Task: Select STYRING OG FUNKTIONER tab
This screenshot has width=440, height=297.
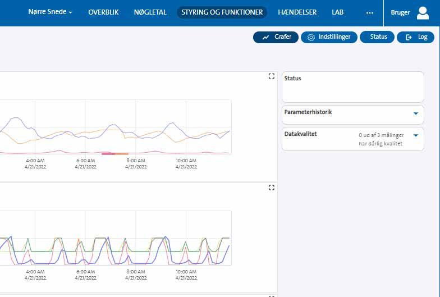Action: 222,12
